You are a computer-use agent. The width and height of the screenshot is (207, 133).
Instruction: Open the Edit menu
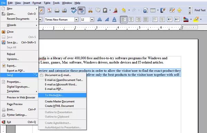(10, 3)
